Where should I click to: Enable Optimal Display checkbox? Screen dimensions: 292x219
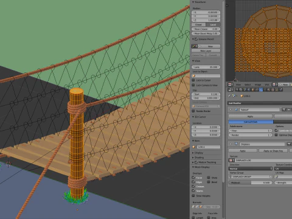[276, 135]
